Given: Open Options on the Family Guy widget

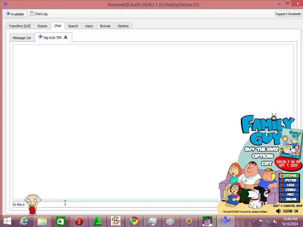Looking at the screenshot, I should click(263, 156).
